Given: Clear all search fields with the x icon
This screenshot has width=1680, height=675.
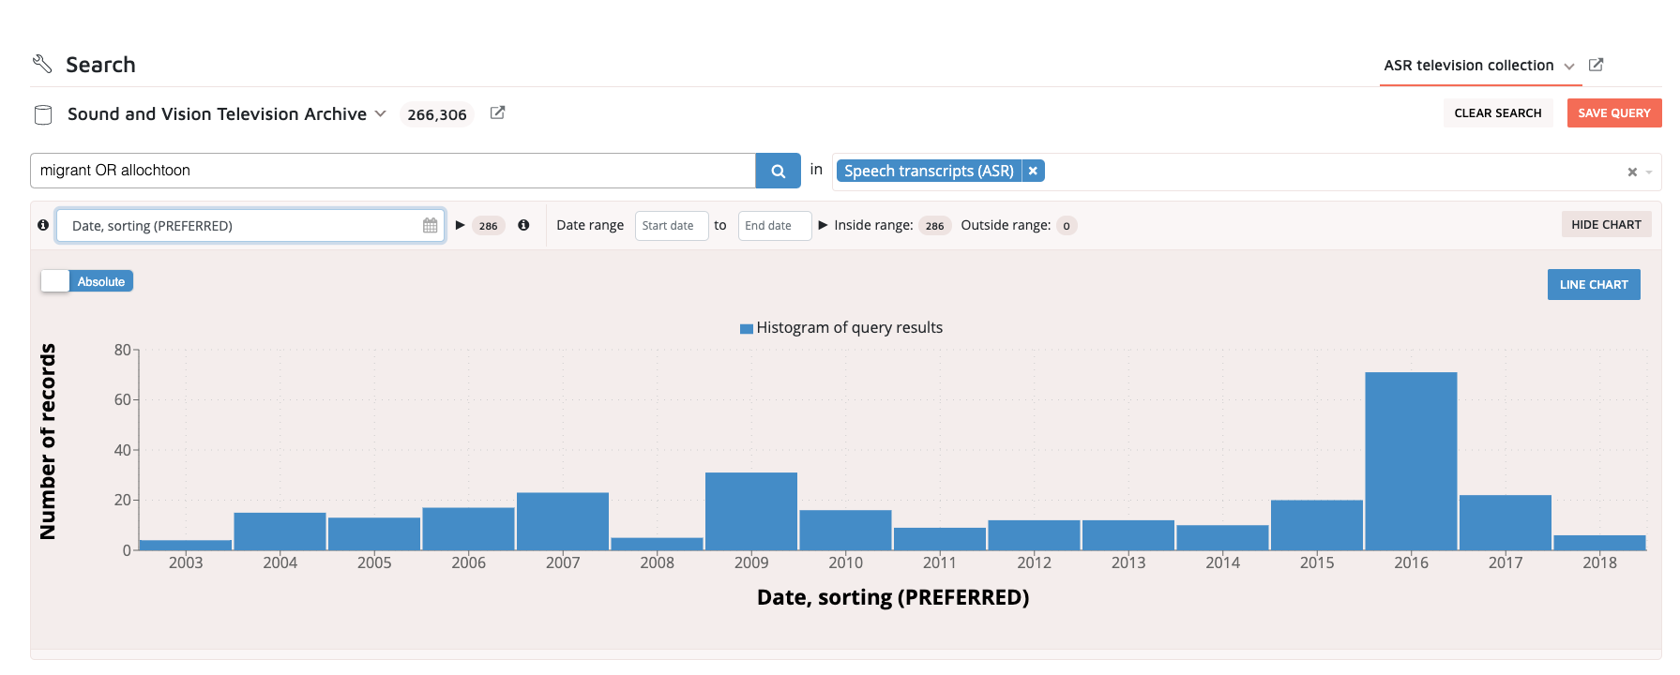Looking at the screenshot, I should tap(1632, 172).
